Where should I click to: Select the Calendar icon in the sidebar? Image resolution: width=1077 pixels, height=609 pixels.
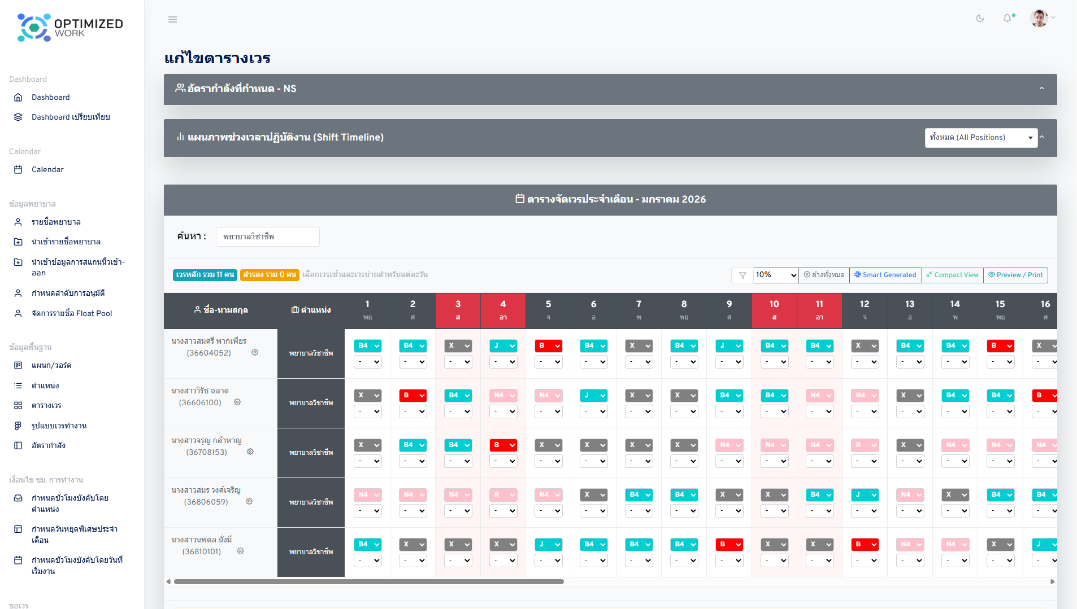pyautogui.click(x=19, y=169)
